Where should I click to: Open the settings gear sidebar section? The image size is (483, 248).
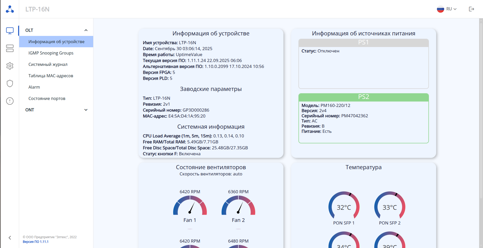pos(10,66)
